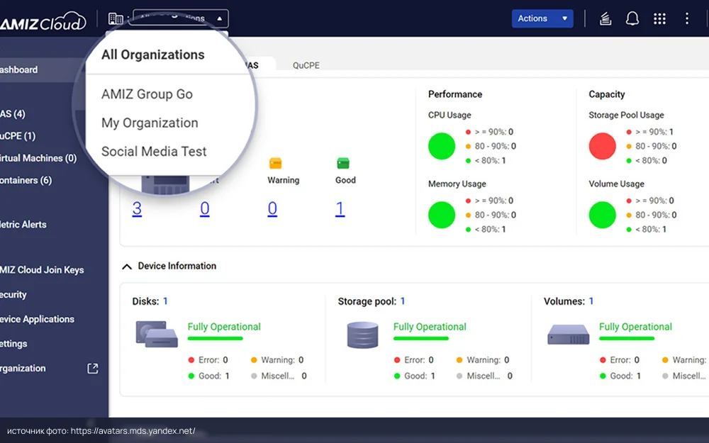
Task: Click the red Storage Pool Usage indicator
Action: (x=603, y=146)
